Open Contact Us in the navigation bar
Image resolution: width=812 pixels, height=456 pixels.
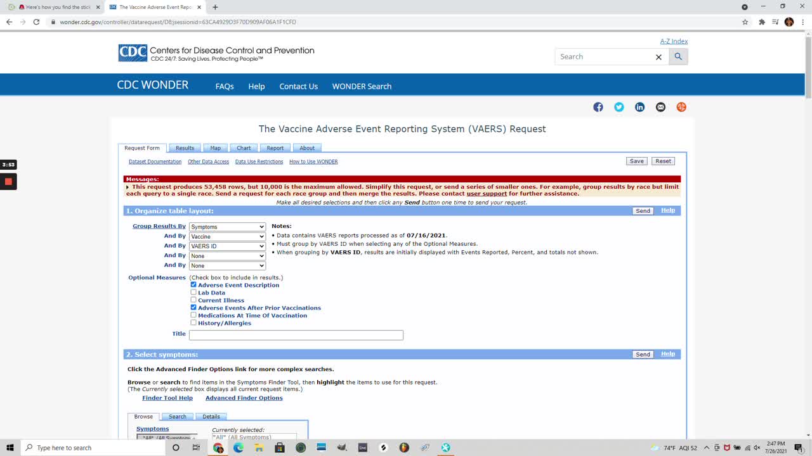tap(299, 86)
